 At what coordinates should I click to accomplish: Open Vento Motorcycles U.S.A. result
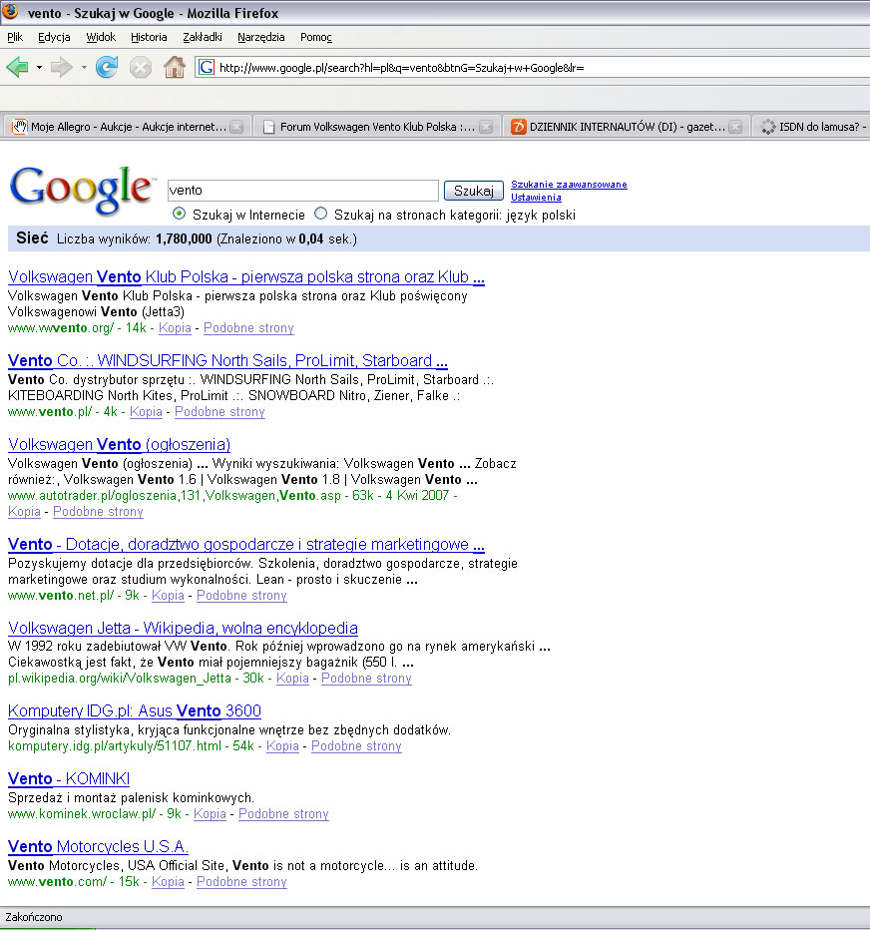pyautogui.click(x=99, y=846)
